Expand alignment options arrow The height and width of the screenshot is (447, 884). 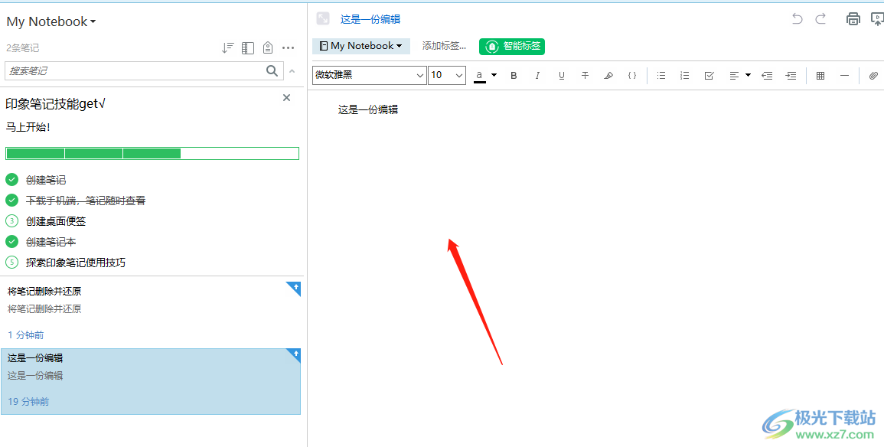pos(748,75)
